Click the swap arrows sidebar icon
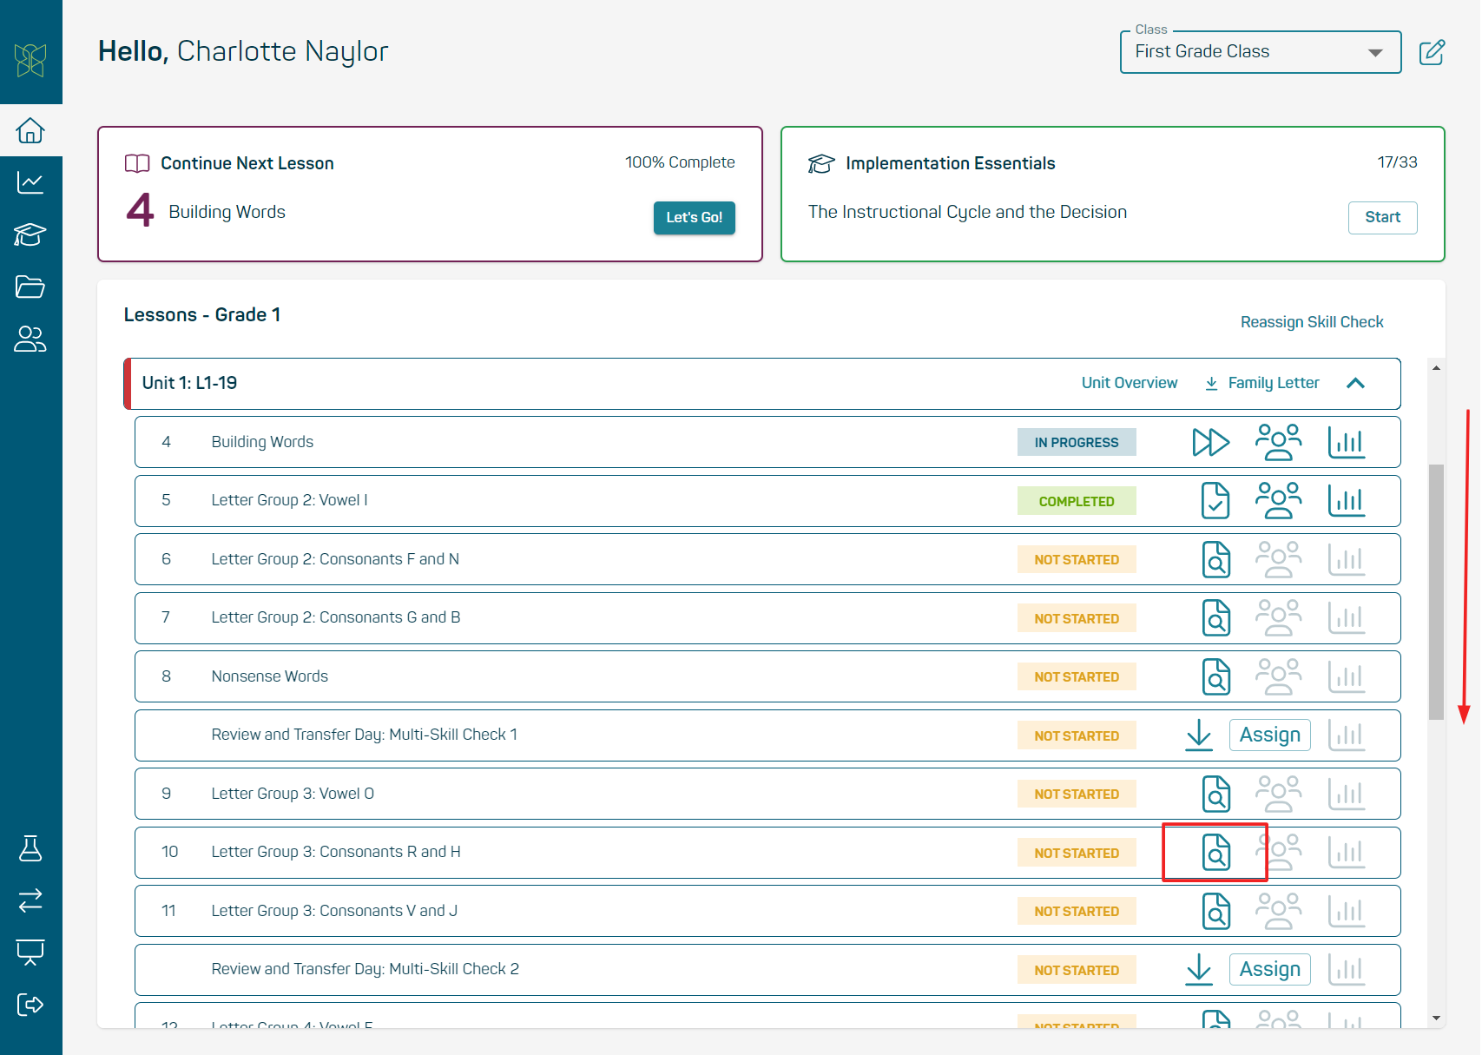 point(30,900)
